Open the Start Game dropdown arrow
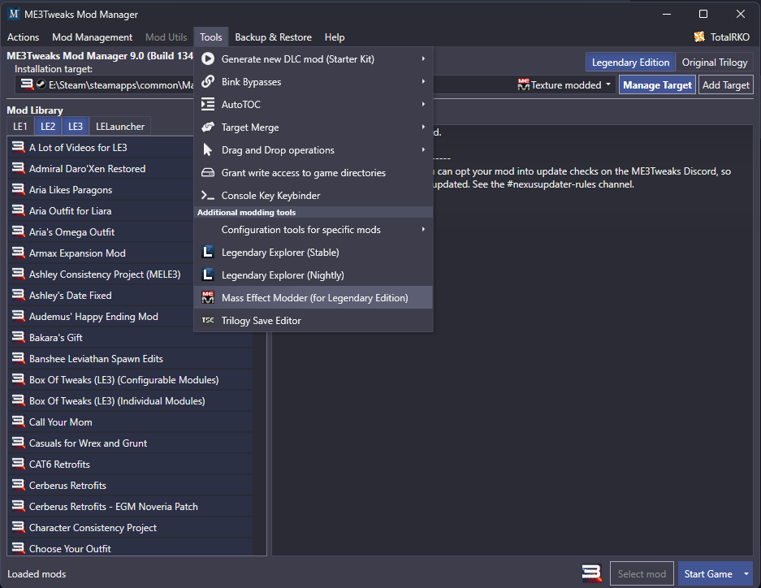 (746, 574)
